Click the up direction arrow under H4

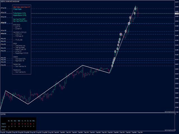click(x=25, y=126)
